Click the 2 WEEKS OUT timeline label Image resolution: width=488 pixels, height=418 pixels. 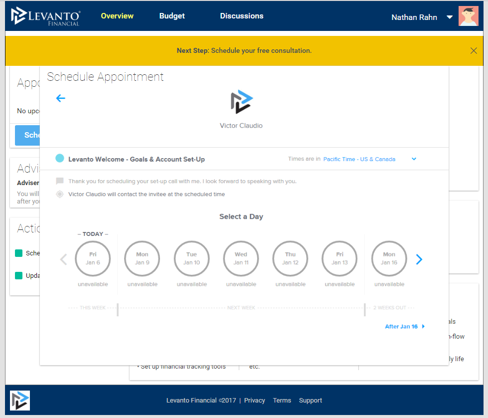point(390,308)
